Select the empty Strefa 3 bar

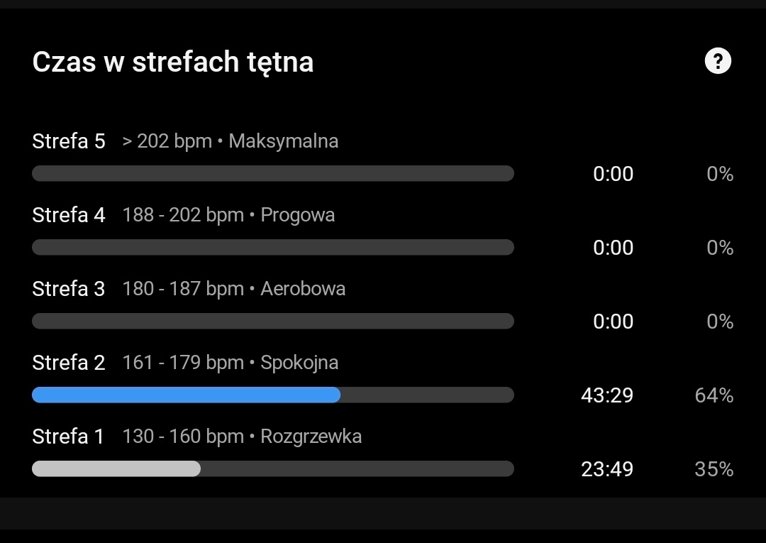pyautogui.click(x=273, y=321)
